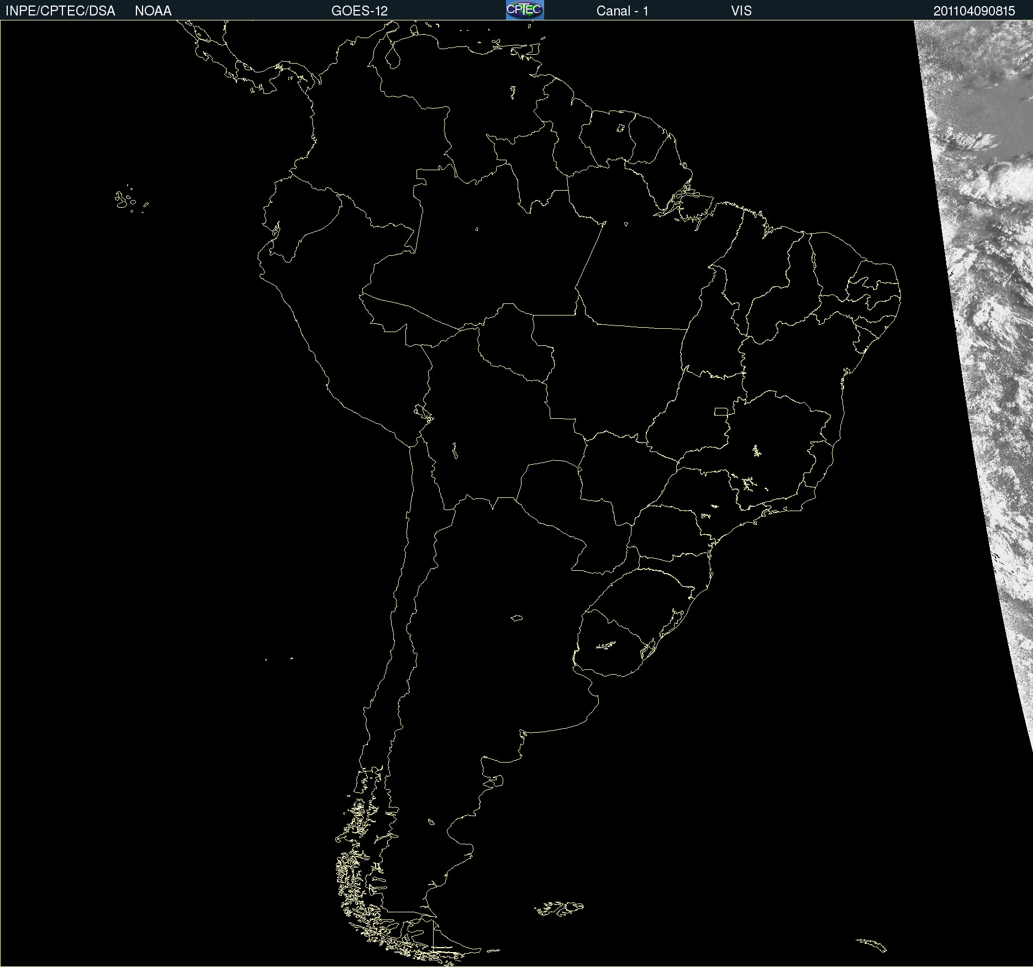The image size is (1033, 967).
Task: Click the Galapagos Islands outline
Action: point(131,199)
